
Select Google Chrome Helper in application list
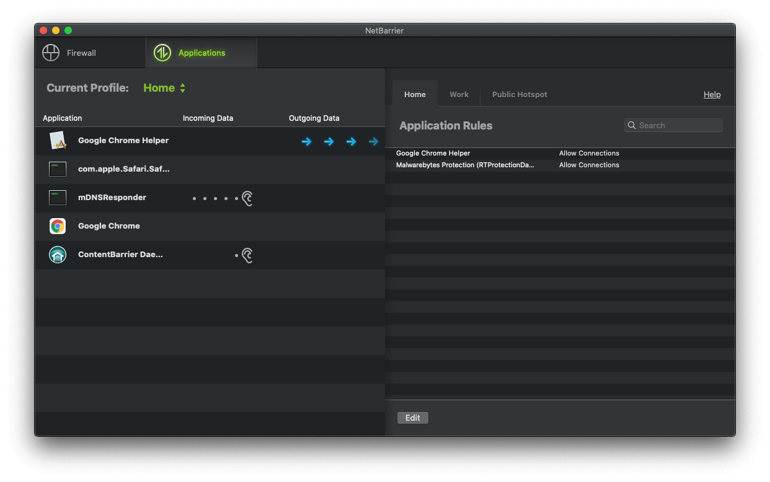(x=210, y=141)
